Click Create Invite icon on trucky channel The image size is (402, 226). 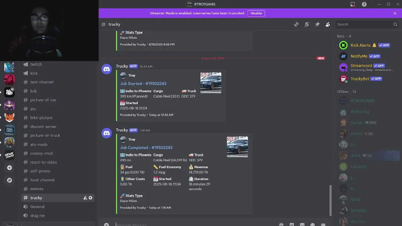pyautogui.click(x=85, y=198)
